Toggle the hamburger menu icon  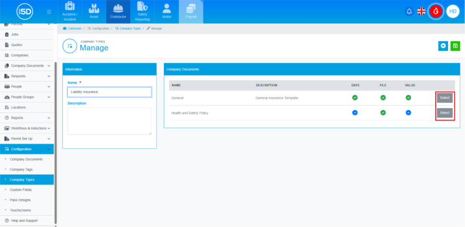click(49, 11)
